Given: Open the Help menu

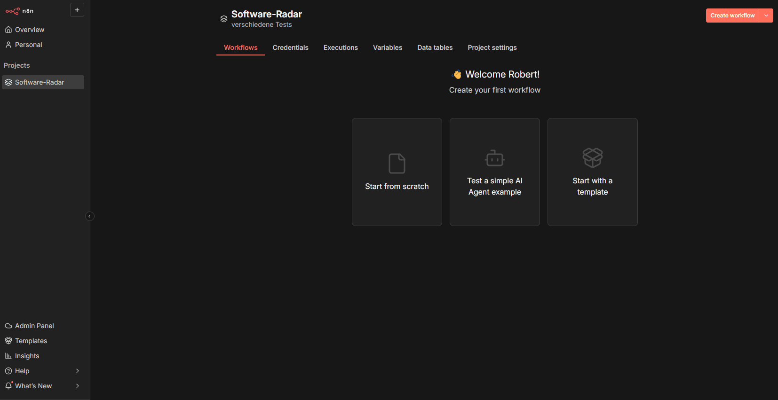Looking at the screenshot, I should click(43, 371).
